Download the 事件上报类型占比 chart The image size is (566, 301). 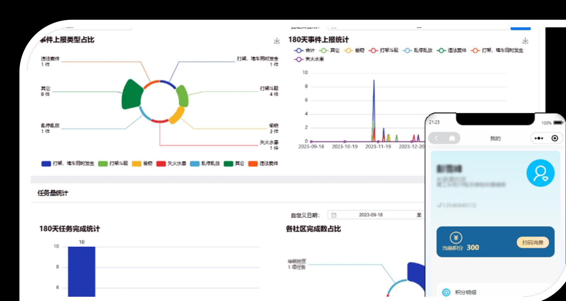[x=277, y=41]
